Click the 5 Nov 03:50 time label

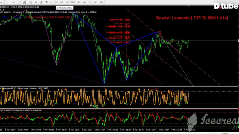point(23,130)
